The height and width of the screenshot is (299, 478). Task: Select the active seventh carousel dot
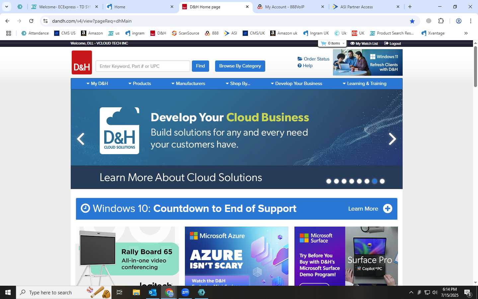click(x=374, y=181)
